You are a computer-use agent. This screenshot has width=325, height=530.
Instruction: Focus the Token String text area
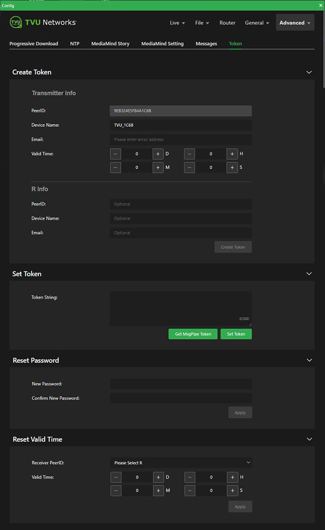click(x=180, y=308)
